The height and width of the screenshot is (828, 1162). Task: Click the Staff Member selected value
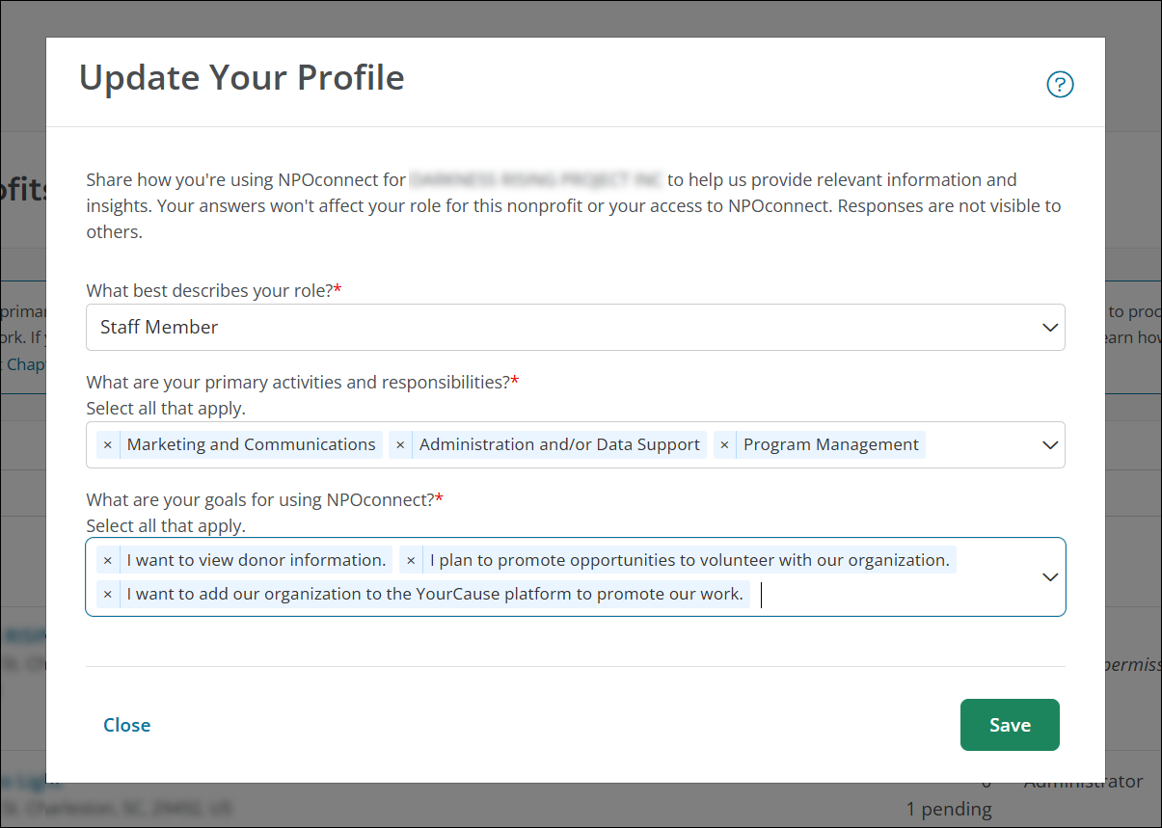[x=159, y=328]
